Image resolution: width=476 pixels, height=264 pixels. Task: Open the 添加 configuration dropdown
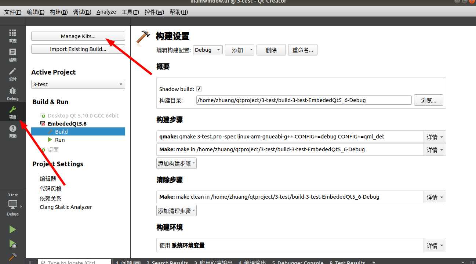click(x=240, y=50)
